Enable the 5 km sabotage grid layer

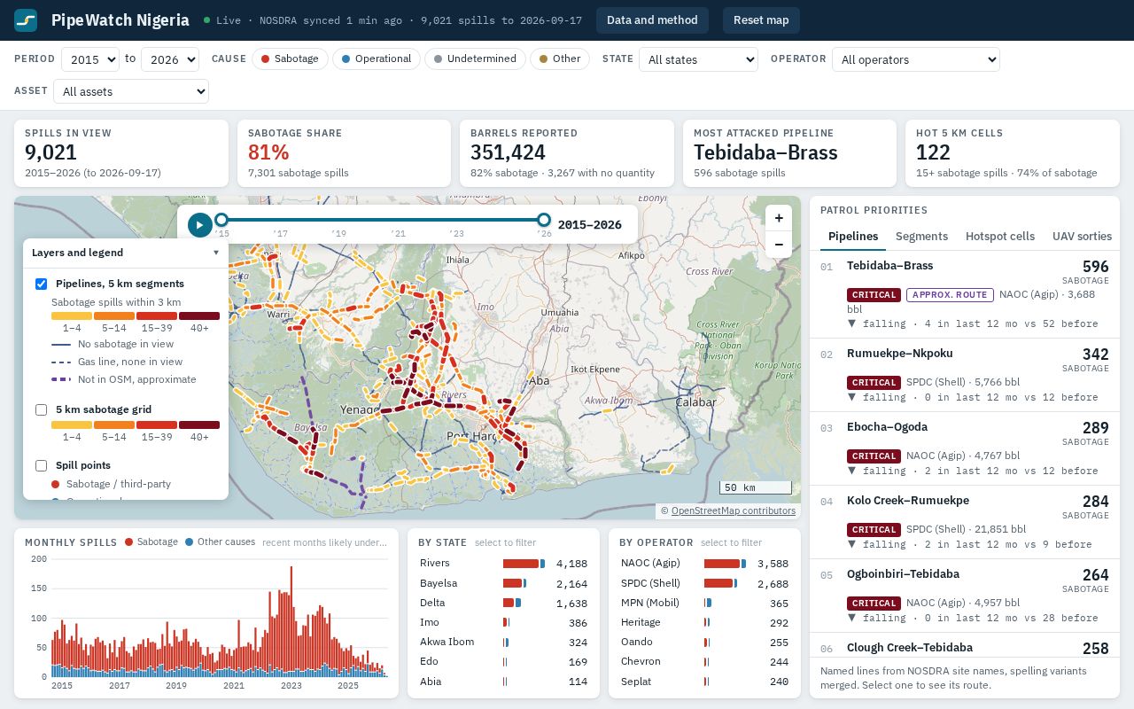coord(41,410)
